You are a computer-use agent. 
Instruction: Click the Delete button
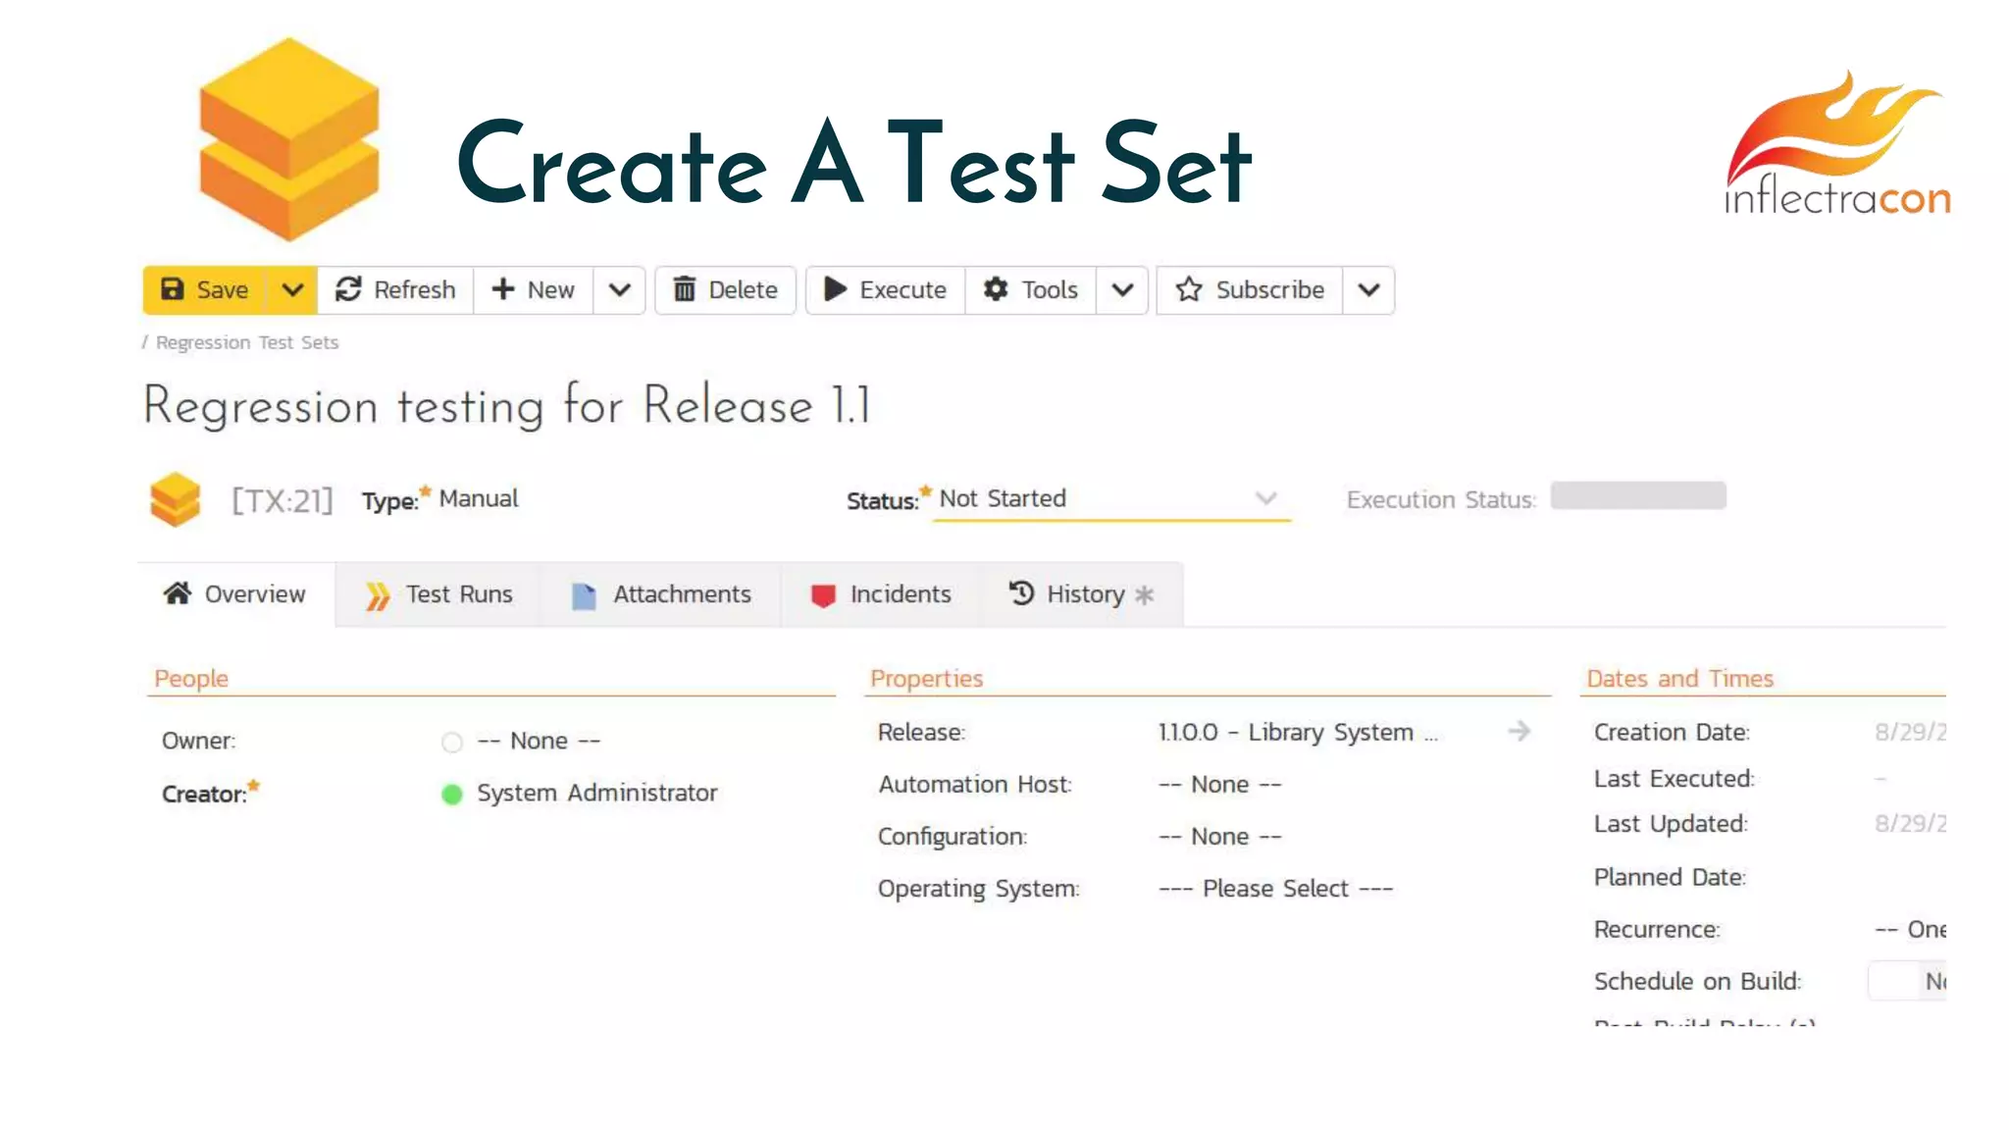click(x=725, y=290)
